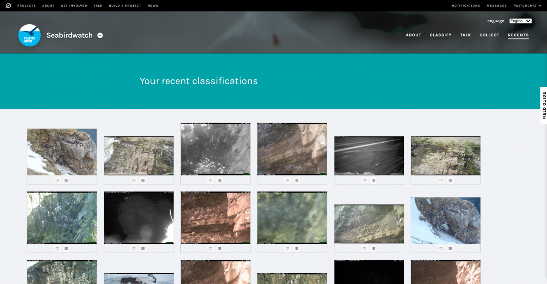Open the sixth top-row mossy cliff image
This screenshot has height=284, width=547.
point(446,156)
